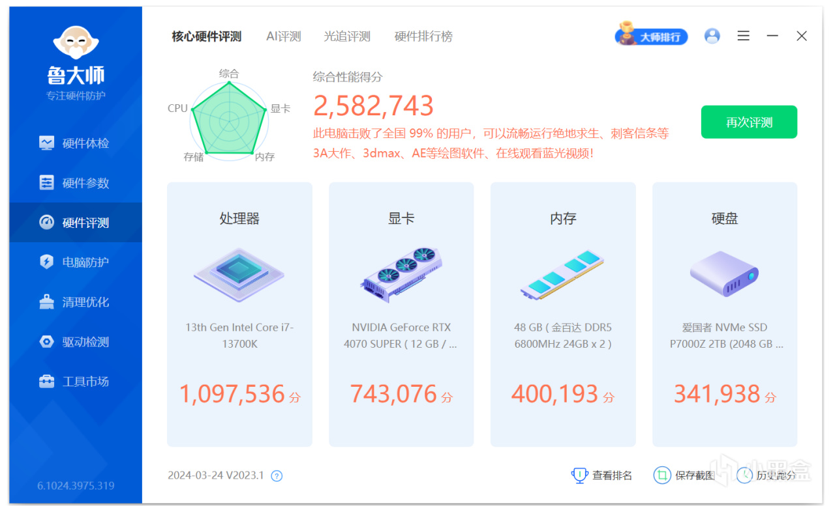Click the 综合性能得分 label

coord(348,77)
